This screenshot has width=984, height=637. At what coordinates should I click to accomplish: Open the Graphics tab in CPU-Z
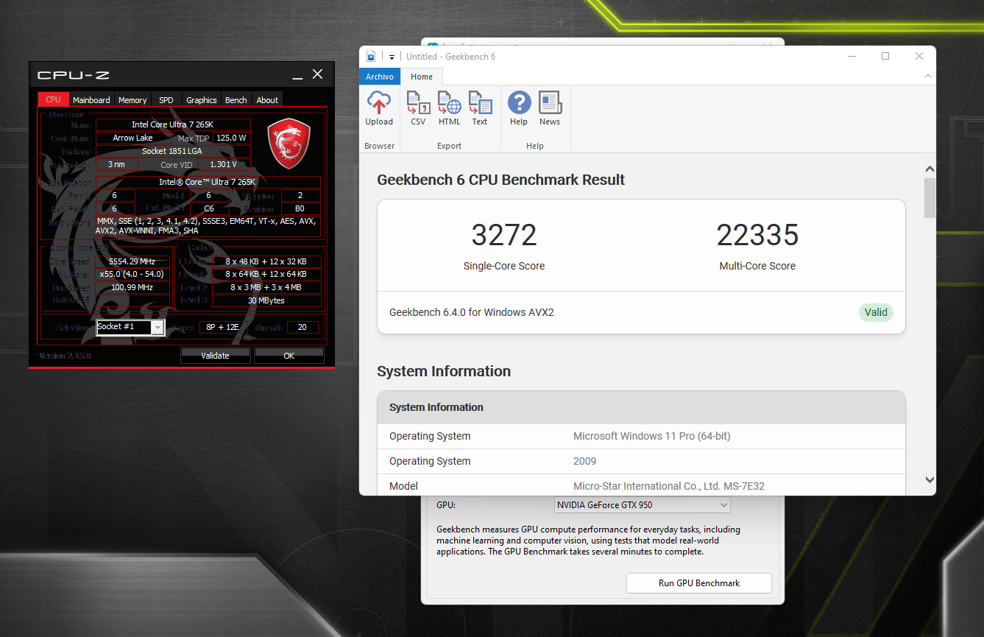pos(201,99)
